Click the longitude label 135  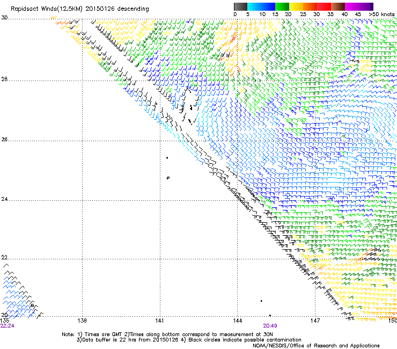pyautogui.click(x=5, y=321)
